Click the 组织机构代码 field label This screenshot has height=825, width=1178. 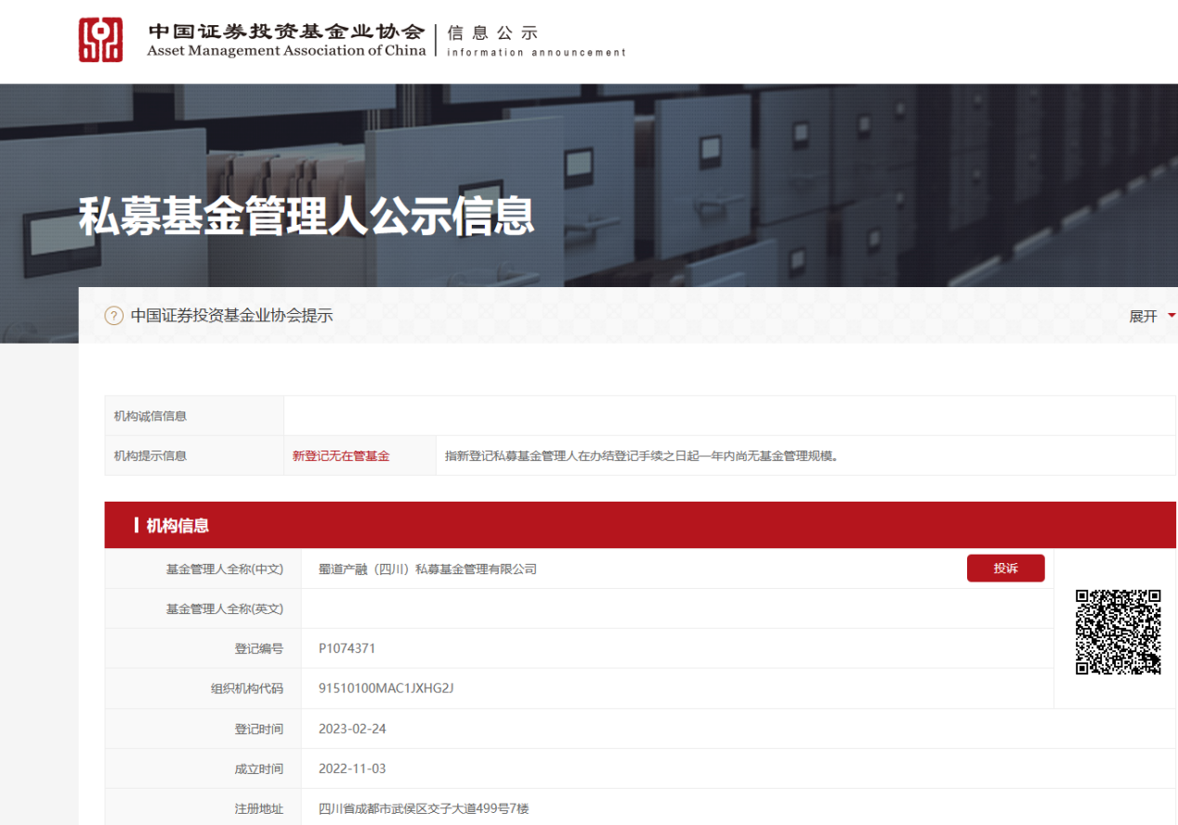pos(247,688)
